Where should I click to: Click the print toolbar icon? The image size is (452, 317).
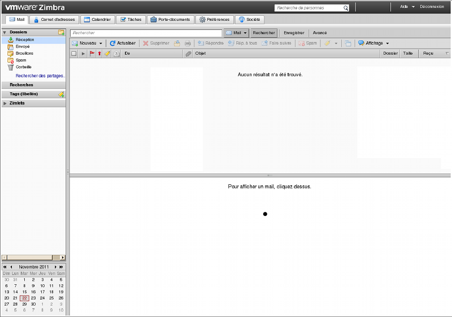pyautogui.click(x=188, y=43)
